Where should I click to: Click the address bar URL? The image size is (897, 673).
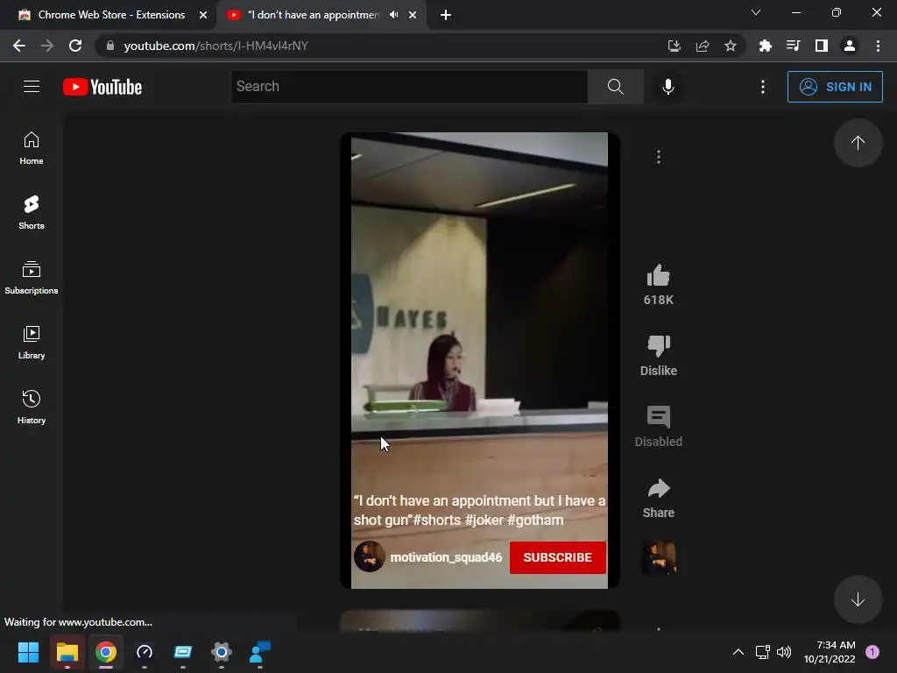(216, 46)
